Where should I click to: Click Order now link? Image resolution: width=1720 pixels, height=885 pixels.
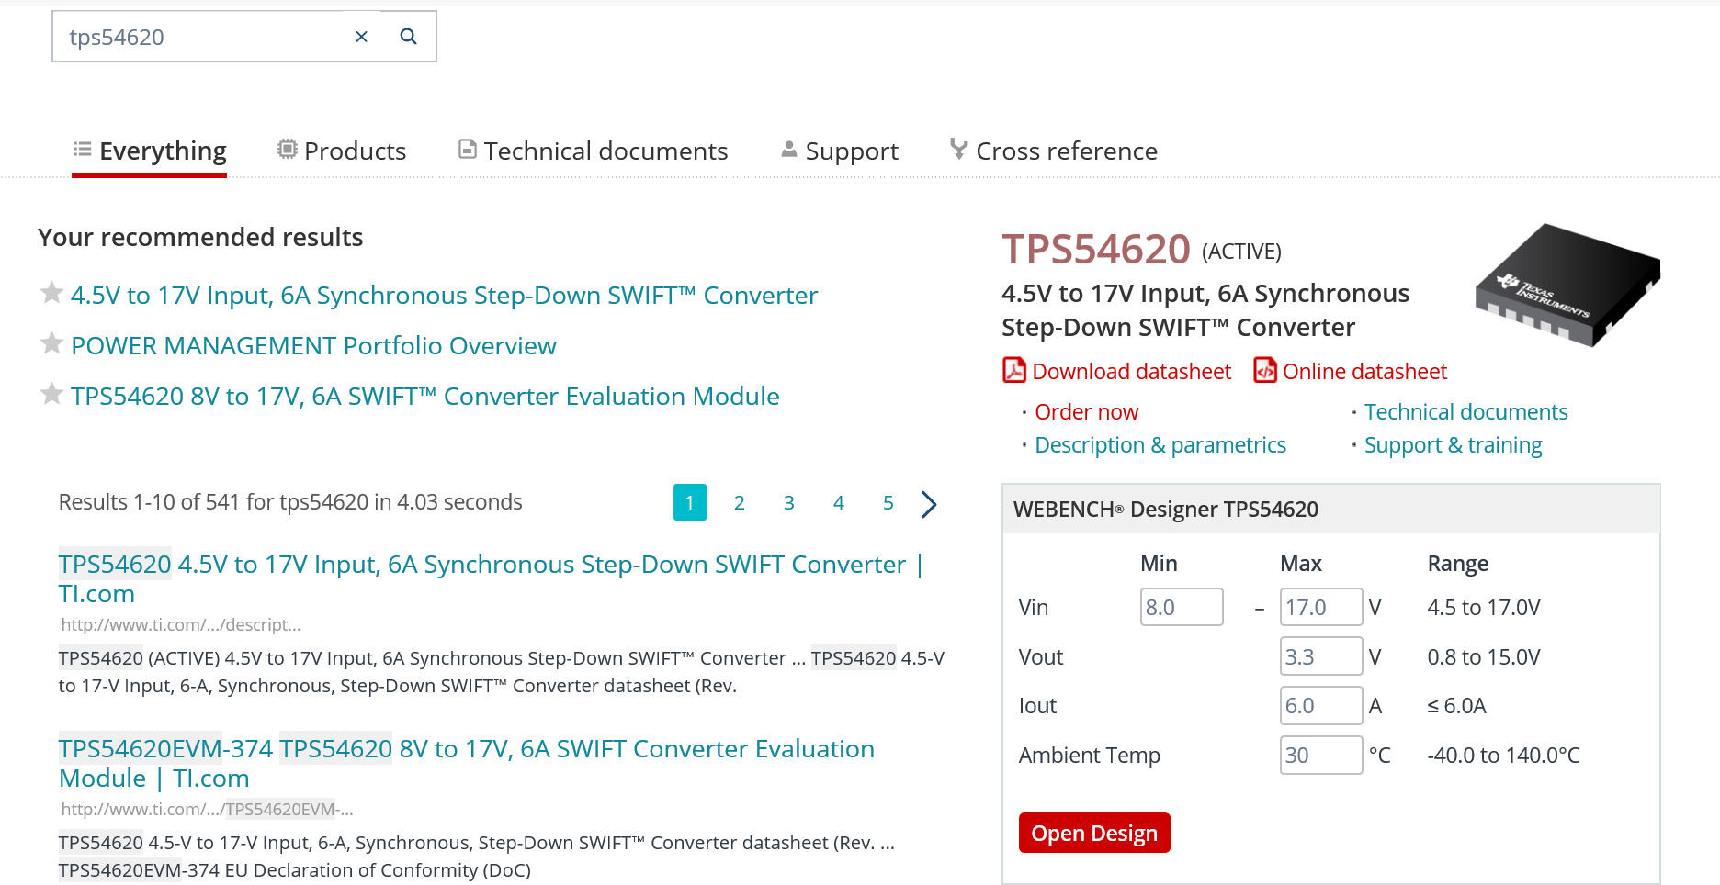[1086, 412]
